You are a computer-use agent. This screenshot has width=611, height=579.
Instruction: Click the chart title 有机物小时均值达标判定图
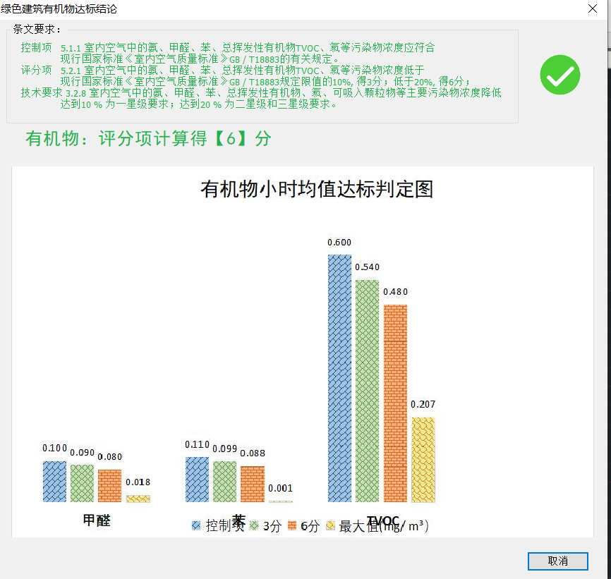pyautogui.click(x=316, y=189)
